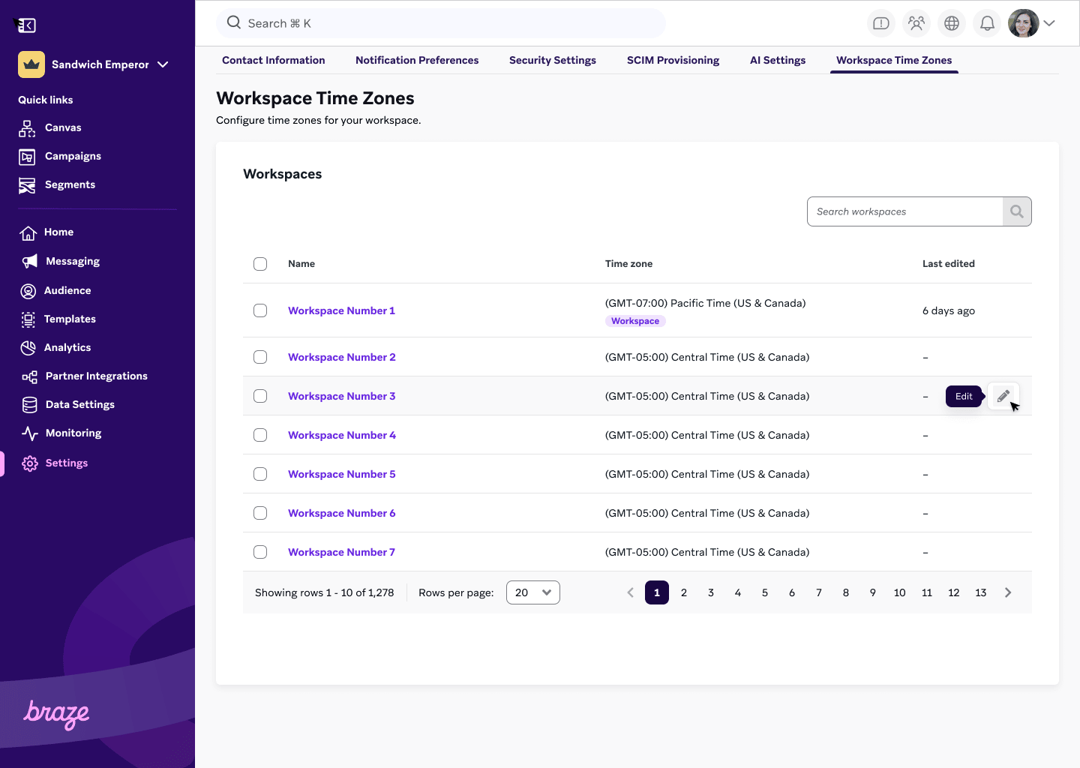Switch to the Security Settings tab
This screenshot has width=1080, height=768.
tap(552, 60)
